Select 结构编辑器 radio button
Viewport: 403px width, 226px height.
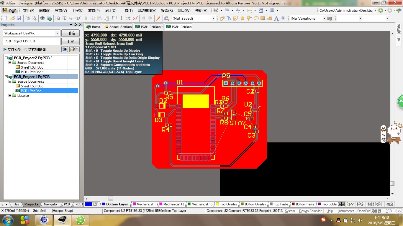tap(25, 49)
